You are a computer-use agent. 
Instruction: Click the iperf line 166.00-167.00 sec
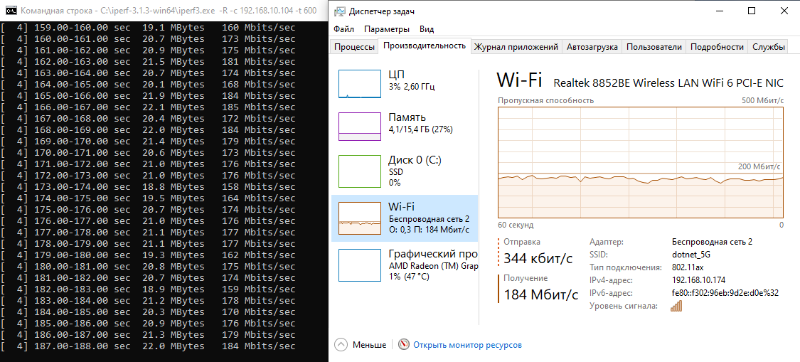[149, 107]
